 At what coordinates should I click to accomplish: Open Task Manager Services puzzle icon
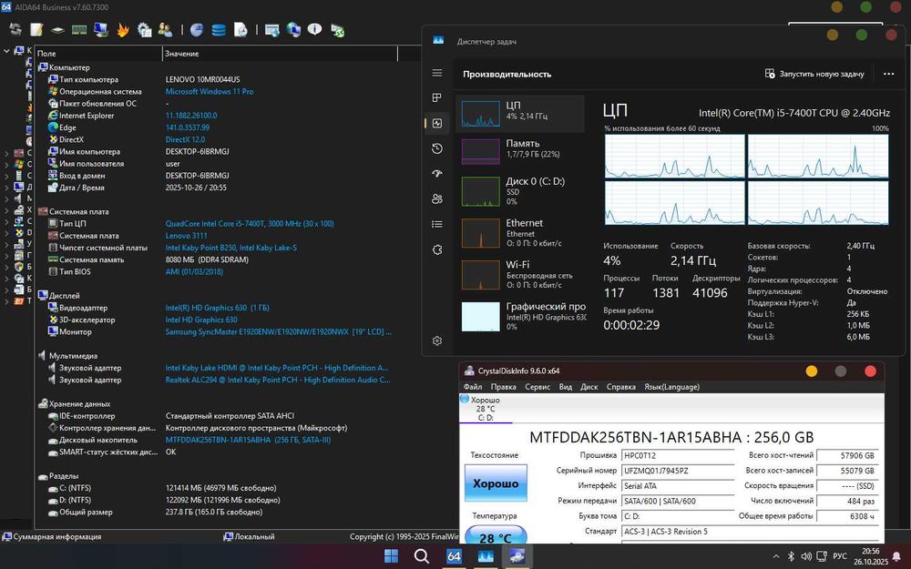point(437,249)
